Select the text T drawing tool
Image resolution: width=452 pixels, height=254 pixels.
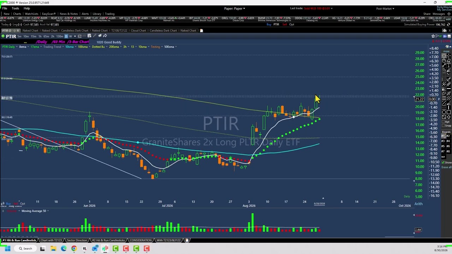tap(449, 65)
